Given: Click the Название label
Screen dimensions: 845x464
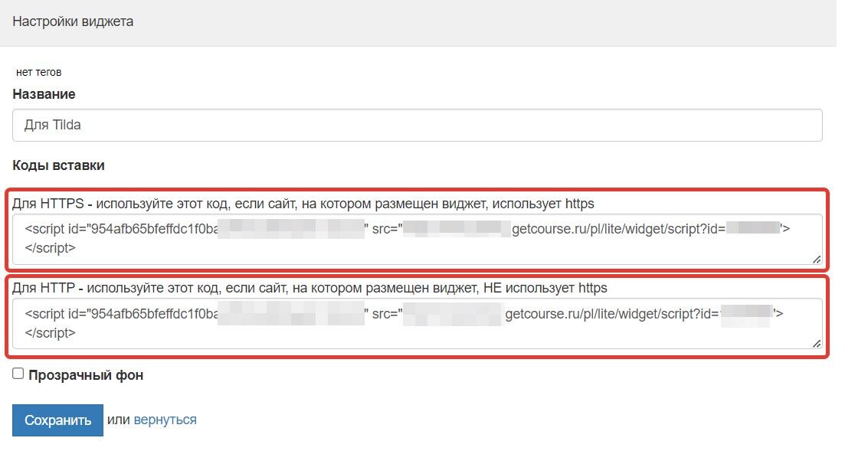Looking at the screenshot, I should tap(44, 94).
